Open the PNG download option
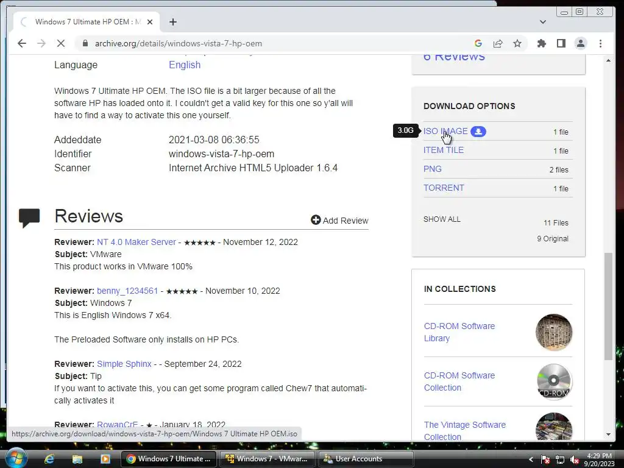 click(432, 169)
